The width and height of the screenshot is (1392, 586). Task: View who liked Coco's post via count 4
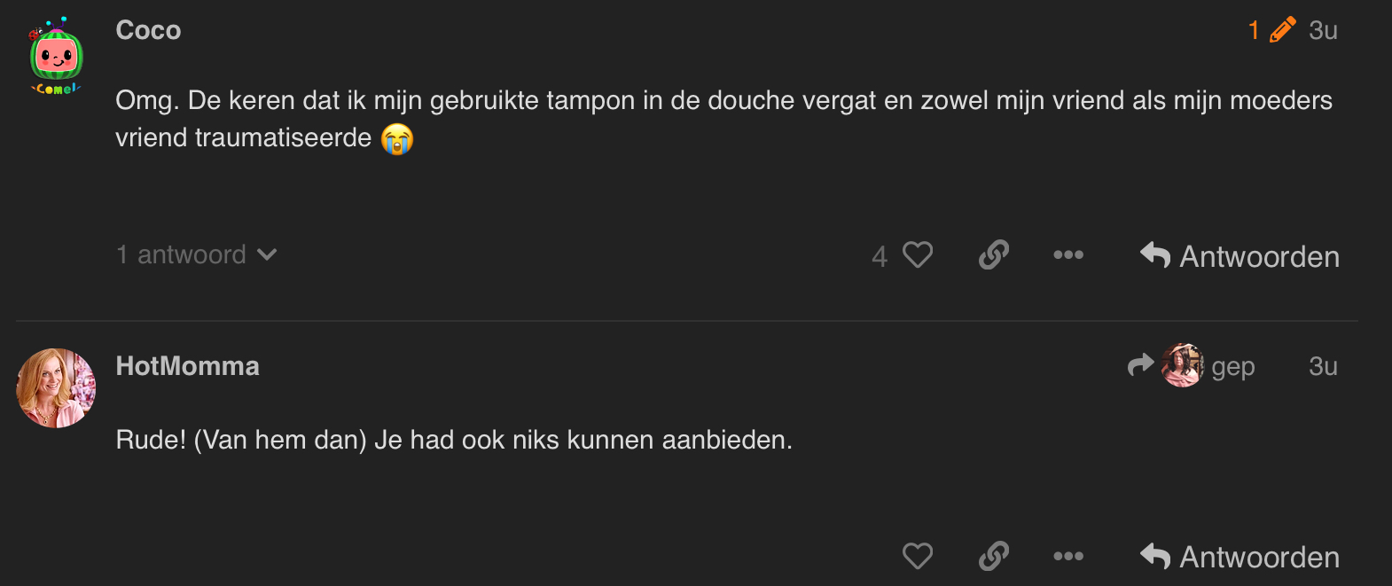pos(880,256)
